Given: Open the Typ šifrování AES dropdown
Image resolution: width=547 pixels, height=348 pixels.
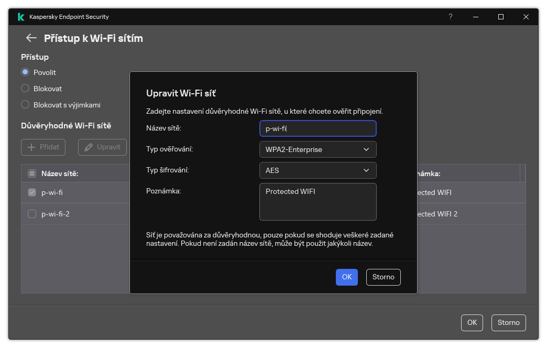Looking at the screenshot, I should pos(318,170).
